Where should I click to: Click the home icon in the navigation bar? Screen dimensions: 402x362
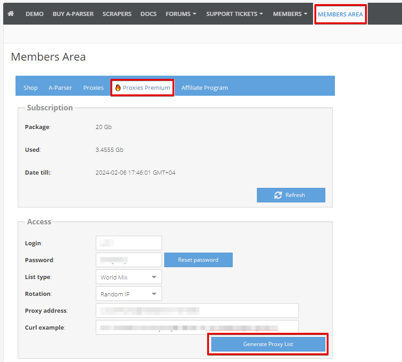(x=10, y=14)
